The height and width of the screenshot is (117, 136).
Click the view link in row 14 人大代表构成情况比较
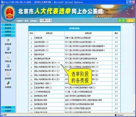tap(116, 92)
